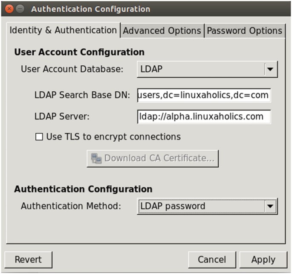Screen dimensions: 292x274
Task: Open the User Account Database dropdown arrow
Action: coord(270,69)
